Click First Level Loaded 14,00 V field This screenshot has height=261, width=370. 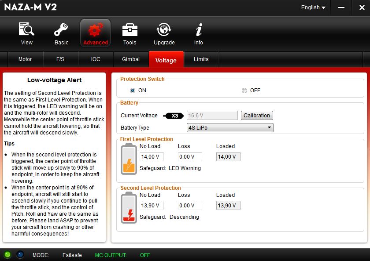point(228,157)
